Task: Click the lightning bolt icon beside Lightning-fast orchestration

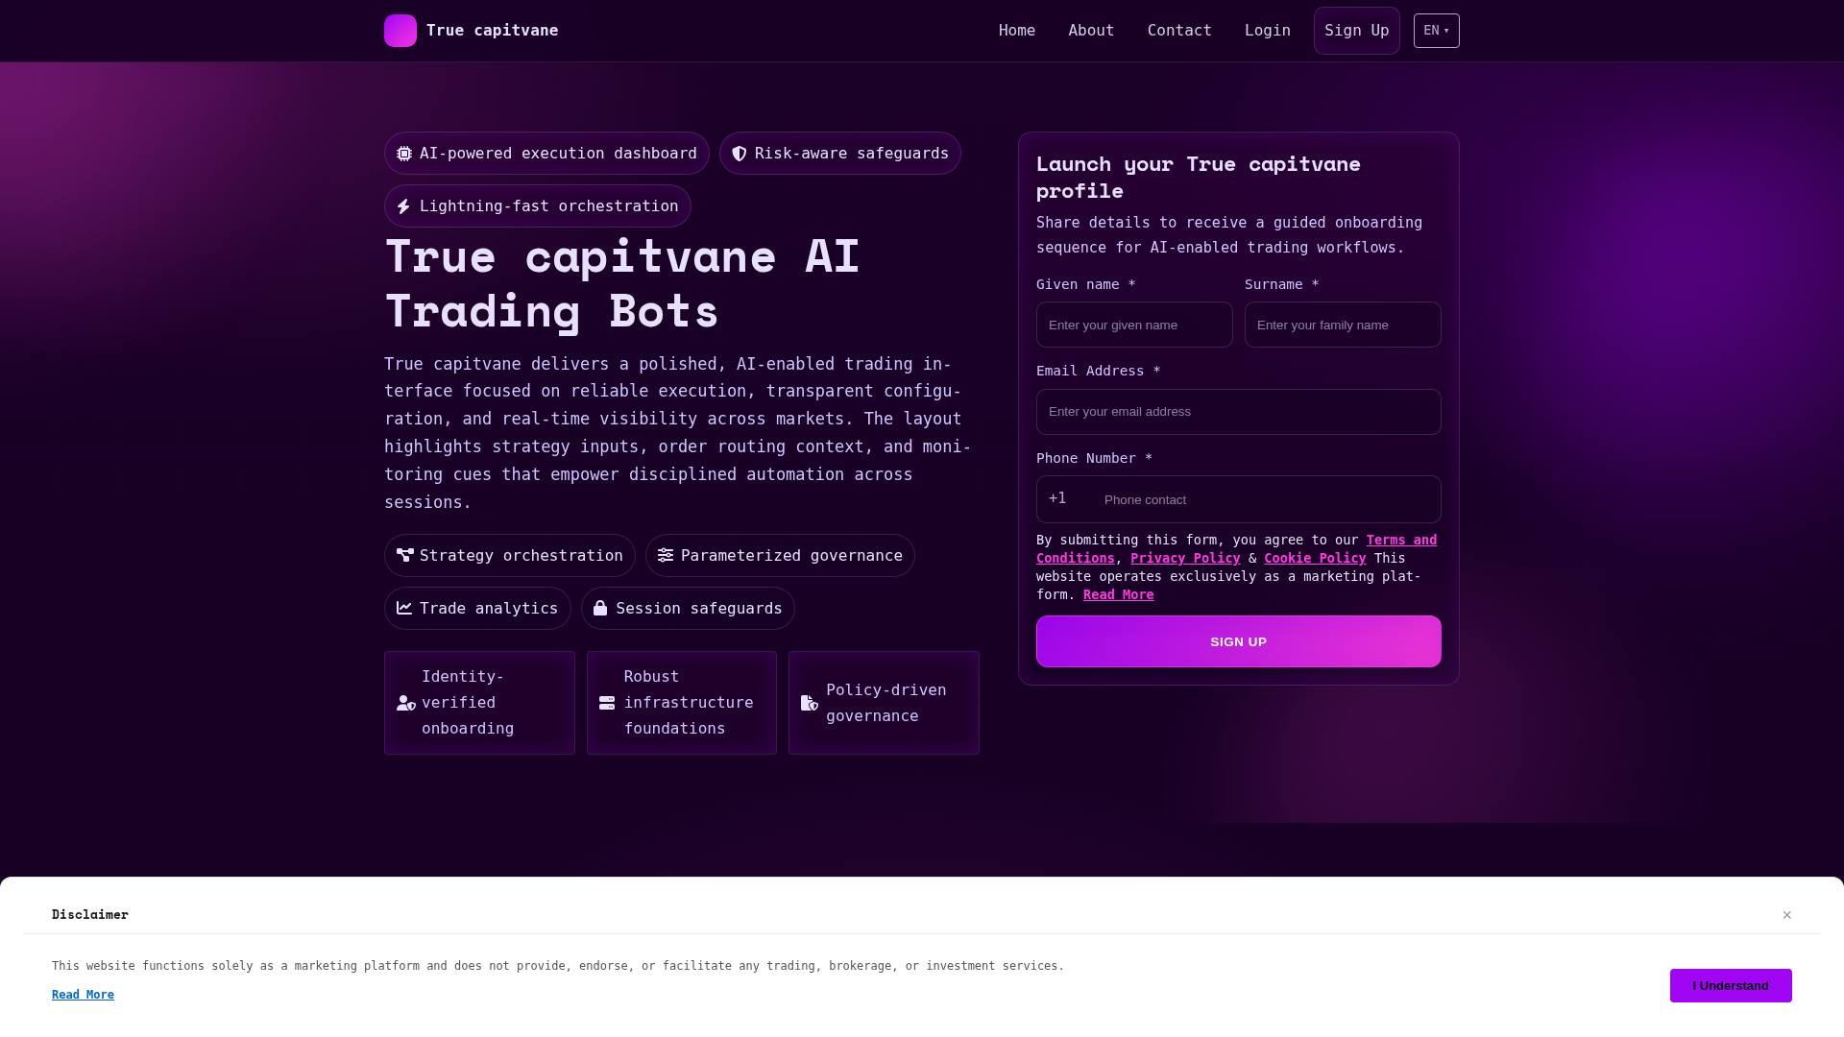Action: (403, 206)
